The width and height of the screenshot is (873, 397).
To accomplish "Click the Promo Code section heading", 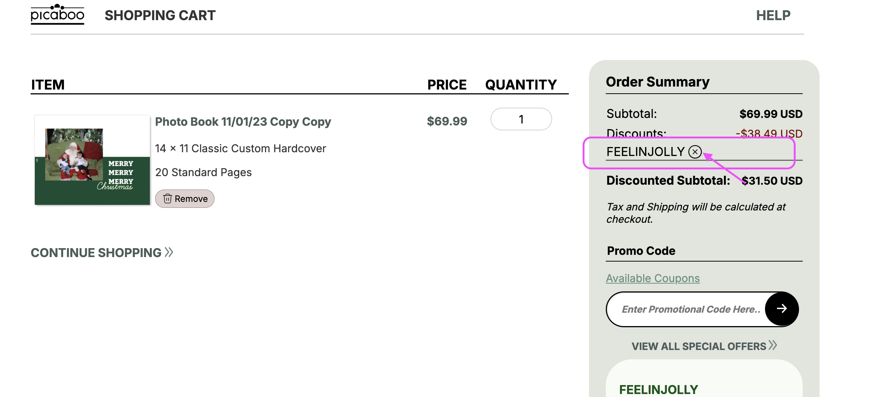I will point(641,251).
